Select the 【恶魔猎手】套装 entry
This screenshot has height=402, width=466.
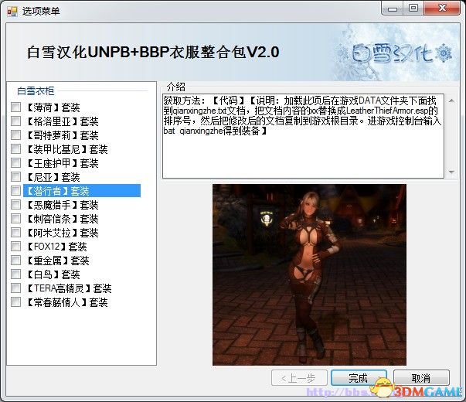tap(63, 205)
